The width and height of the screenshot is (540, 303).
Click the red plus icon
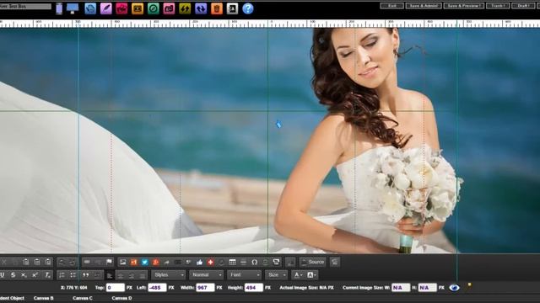pos(210,262)
